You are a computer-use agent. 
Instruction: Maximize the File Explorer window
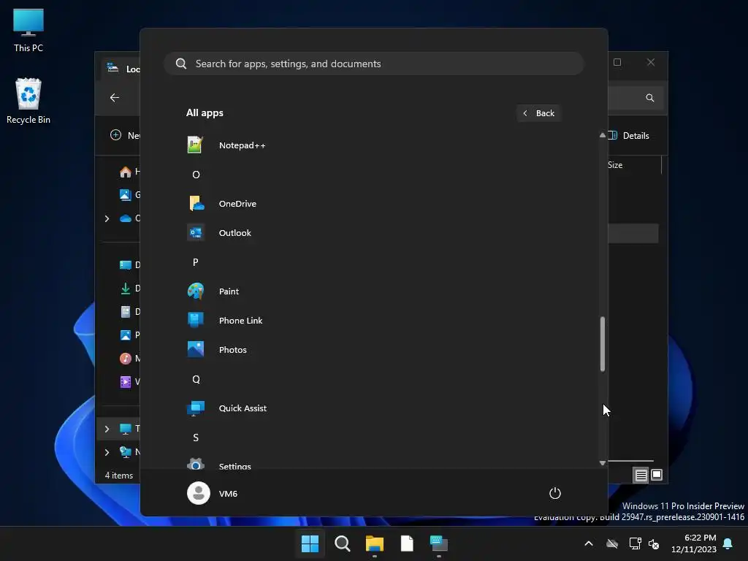click(617, 62)
